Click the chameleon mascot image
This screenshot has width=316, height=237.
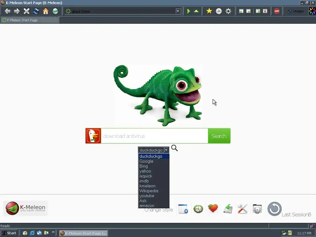pyautogui.click(x=158, y=95)
